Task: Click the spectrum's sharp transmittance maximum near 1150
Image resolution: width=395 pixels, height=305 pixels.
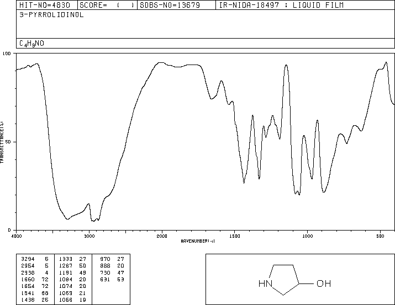Action: 286,65
